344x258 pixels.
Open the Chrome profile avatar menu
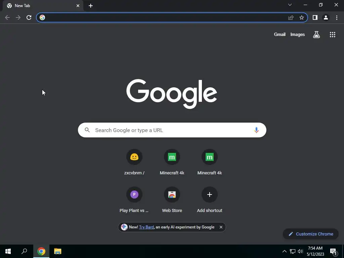click(326, 17)
